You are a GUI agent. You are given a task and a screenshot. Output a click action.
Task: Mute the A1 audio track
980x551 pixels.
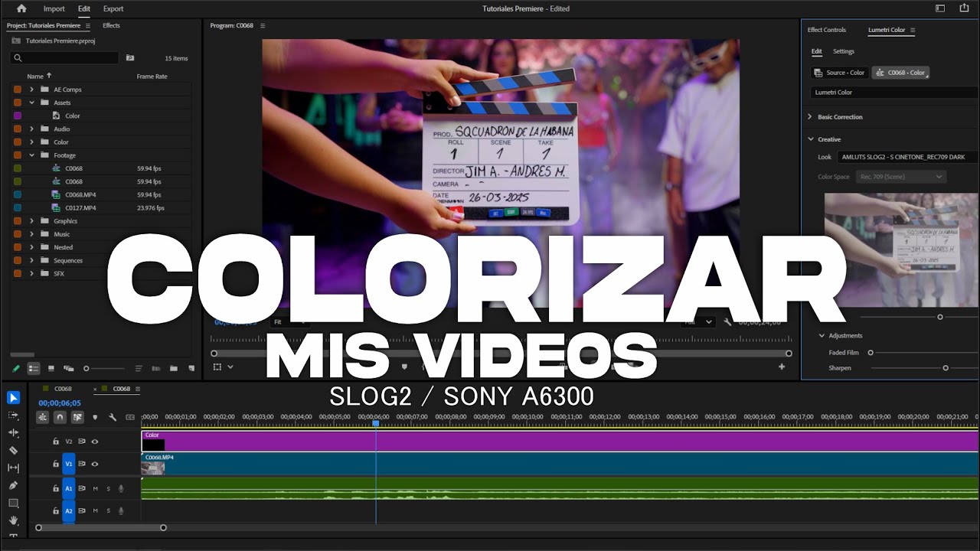point(95,488)
